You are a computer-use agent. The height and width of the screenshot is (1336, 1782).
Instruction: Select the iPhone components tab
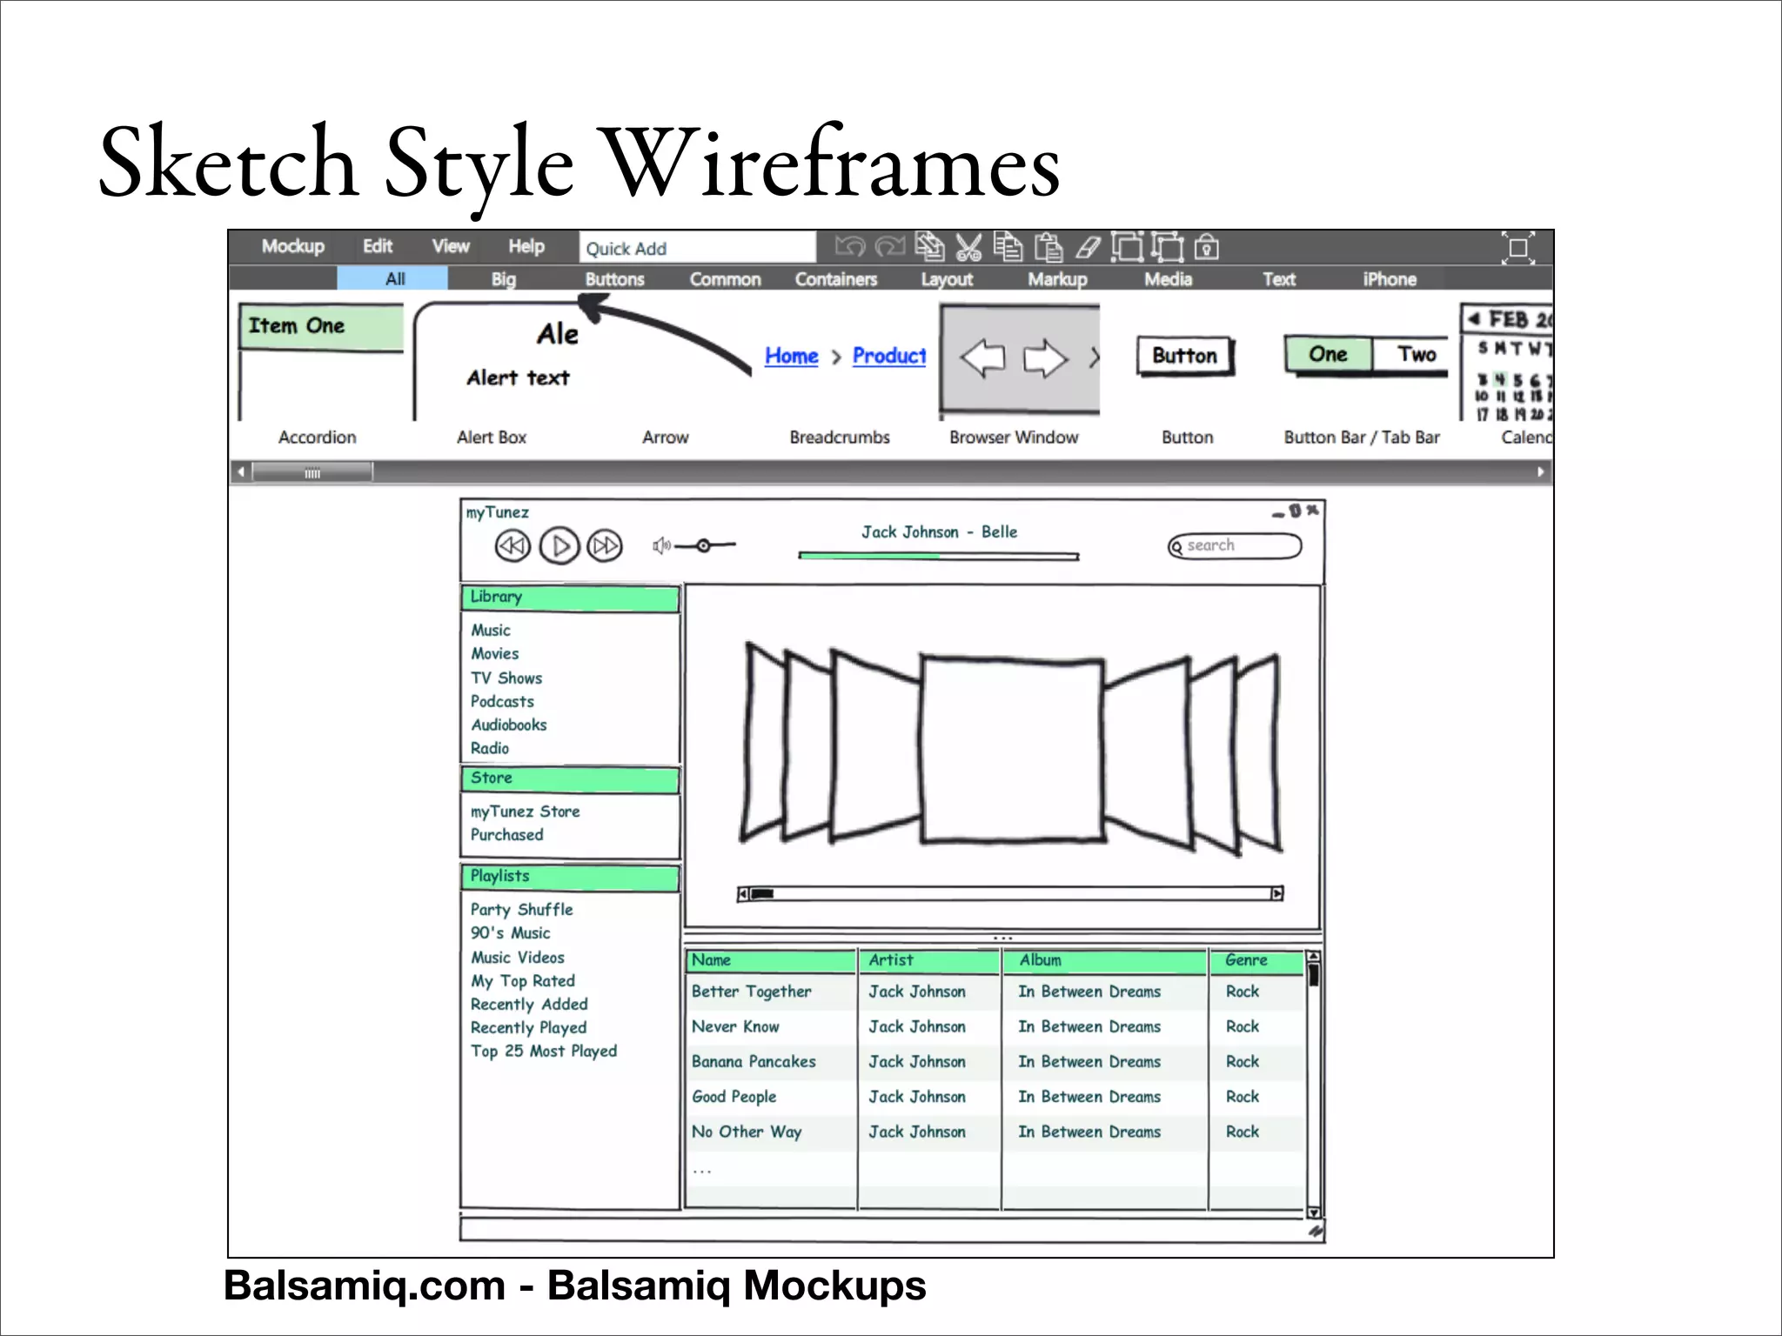tap(1390, 278)
